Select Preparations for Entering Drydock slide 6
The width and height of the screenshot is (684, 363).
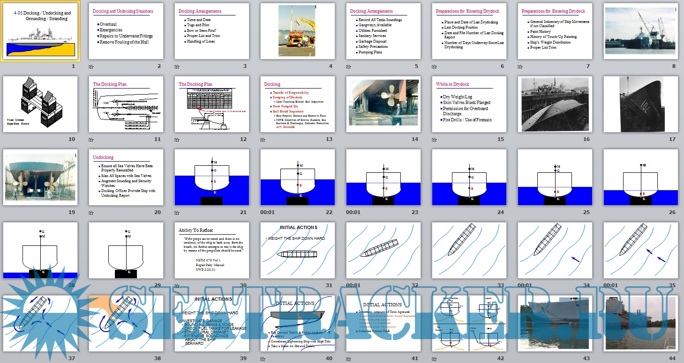[x=469, y=31]
